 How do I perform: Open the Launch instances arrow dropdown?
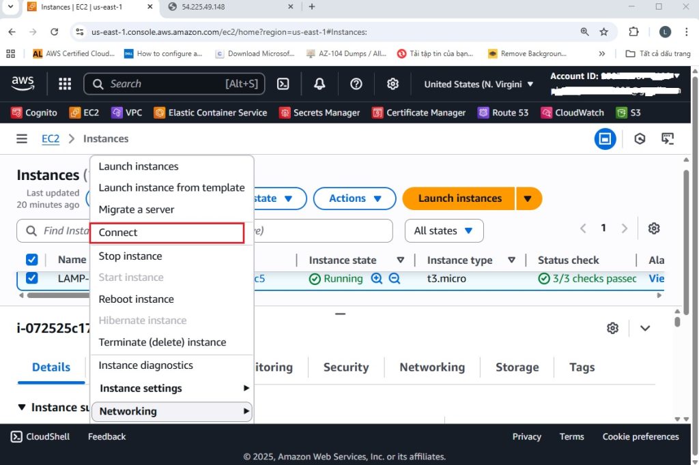[x=528, y=198]
